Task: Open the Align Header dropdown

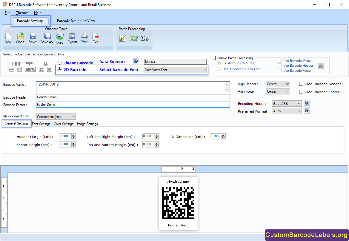Action: [x=278, y=84]
